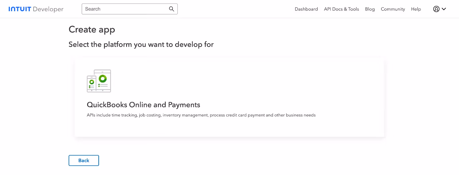Open the Dashboard nav link
Screen dimensions: 459x175
pyautogui.click(x=306, y=9)
